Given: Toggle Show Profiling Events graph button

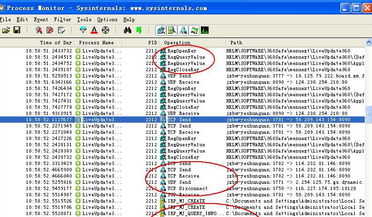Looking at the screenshot, I should 205,30.
